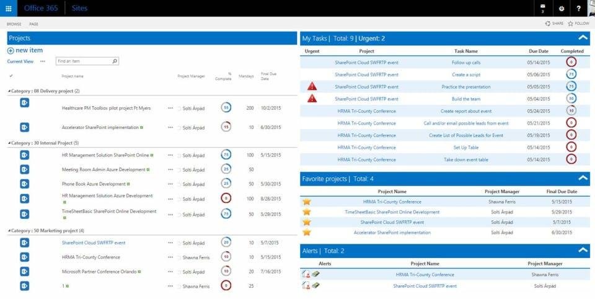Collapse the My Tasks panel chevron
The image size is (595, 299).
point(583,38)
